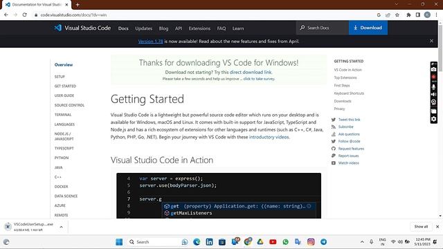Bookmark this page with the star icon
The height and width of the screenshot is (249, 443).
pos(397,15)
